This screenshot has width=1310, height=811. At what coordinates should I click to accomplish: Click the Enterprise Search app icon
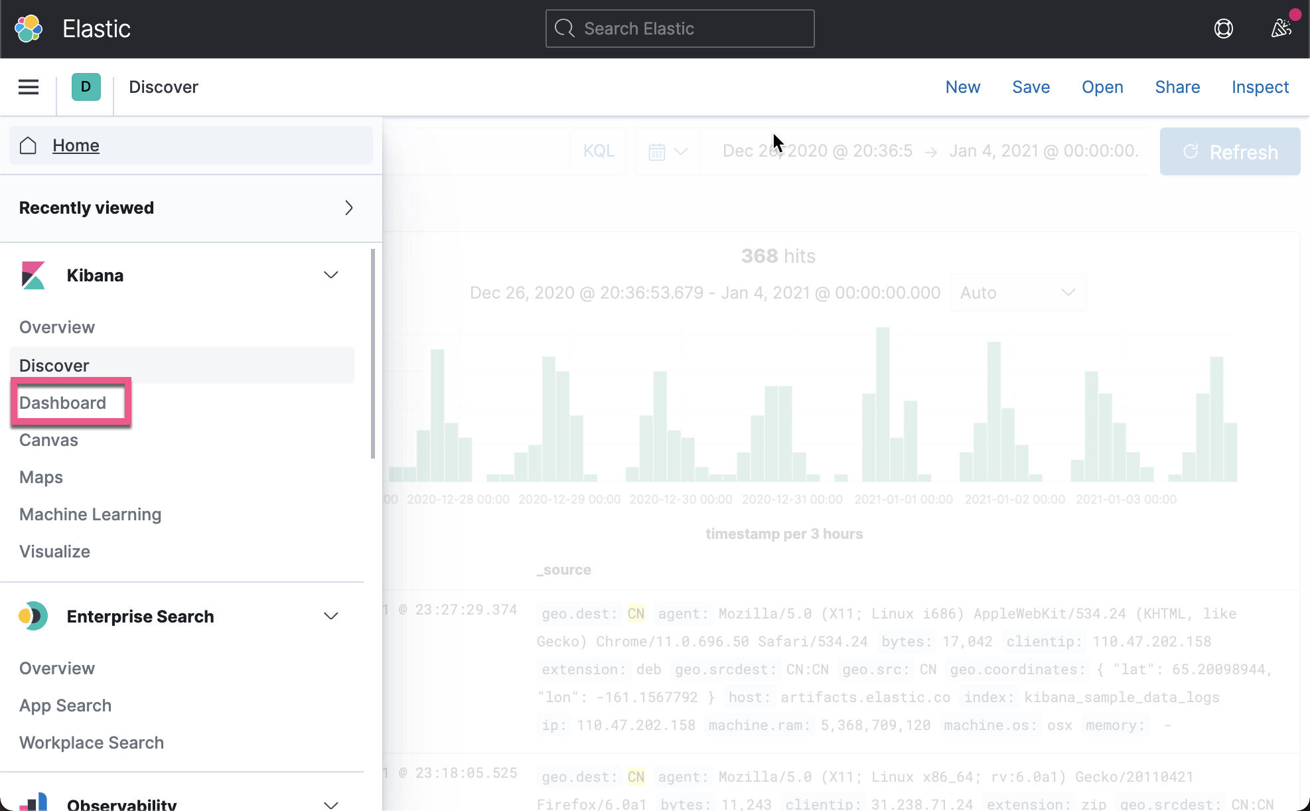point(33,616)
